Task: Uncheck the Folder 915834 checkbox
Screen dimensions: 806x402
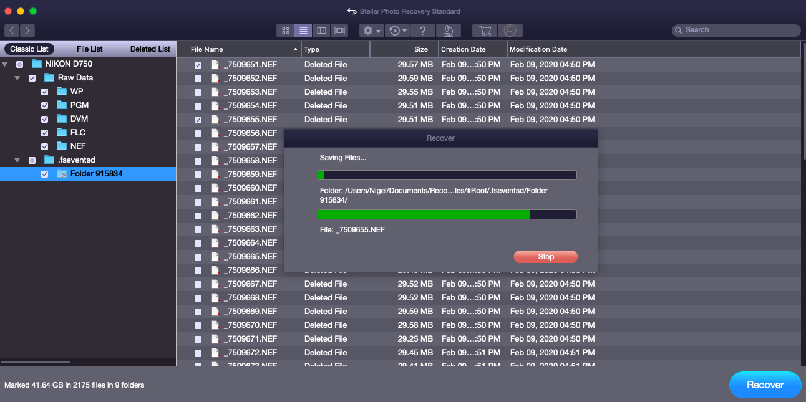Action: click(44, 174)
